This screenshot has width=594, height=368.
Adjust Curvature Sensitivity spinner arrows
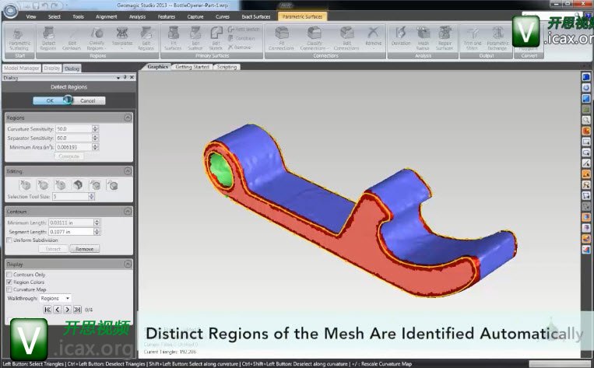[95, 128]
